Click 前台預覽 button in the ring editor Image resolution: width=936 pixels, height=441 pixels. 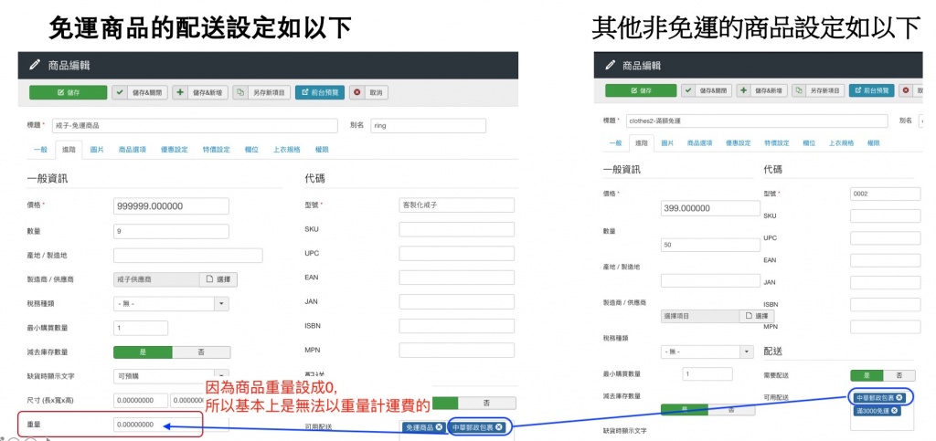point(320,92)
